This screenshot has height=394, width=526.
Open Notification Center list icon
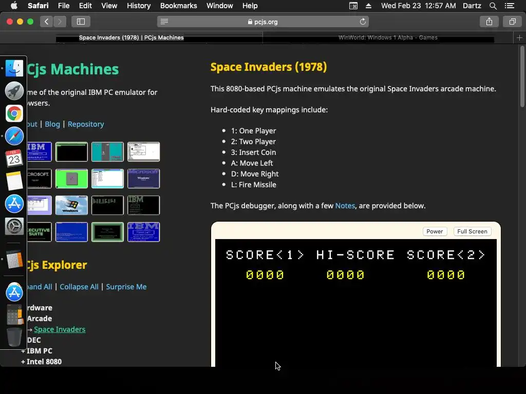tap(509, 6)
